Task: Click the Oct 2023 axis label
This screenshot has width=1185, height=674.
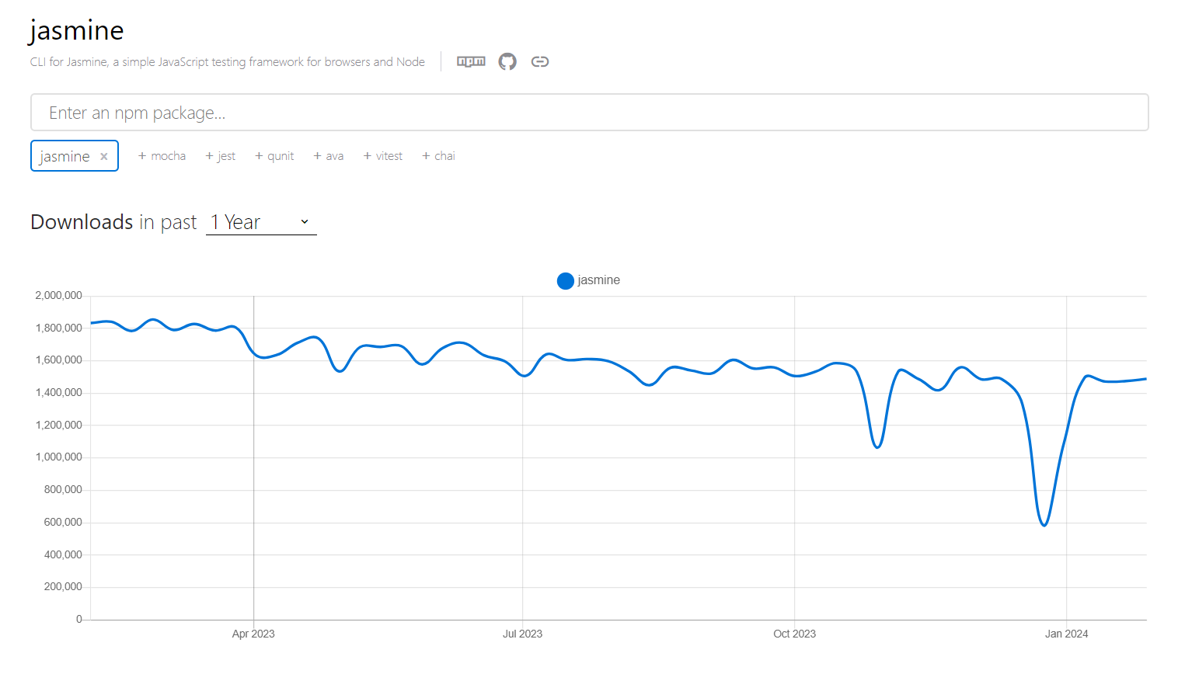Action: click(794, 634)
